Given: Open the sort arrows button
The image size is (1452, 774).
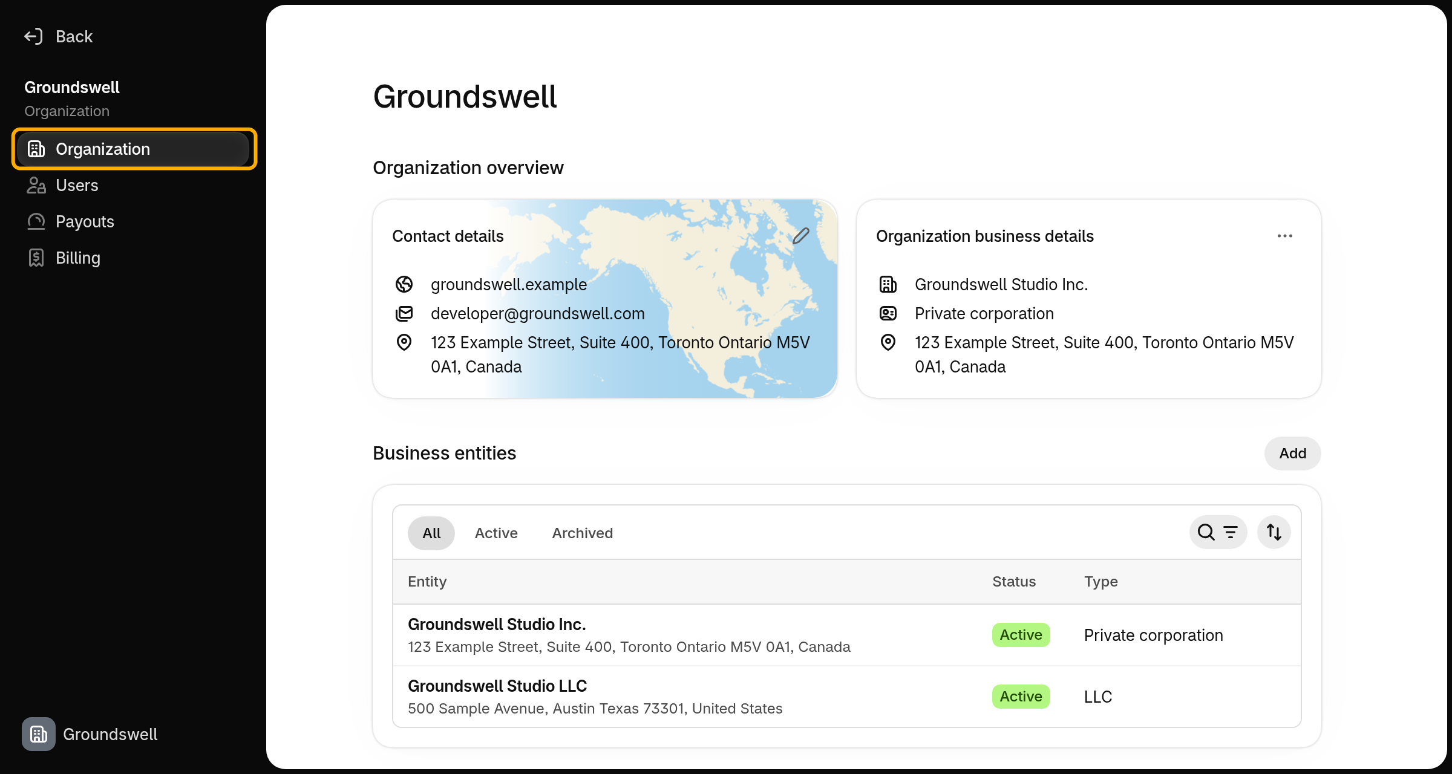Looking at the screenshot, I should (1274, 532).
